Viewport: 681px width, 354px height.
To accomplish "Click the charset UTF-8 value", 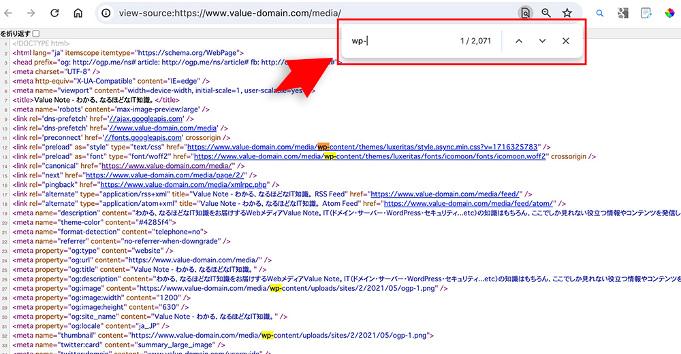I will [x=78, y=71].
